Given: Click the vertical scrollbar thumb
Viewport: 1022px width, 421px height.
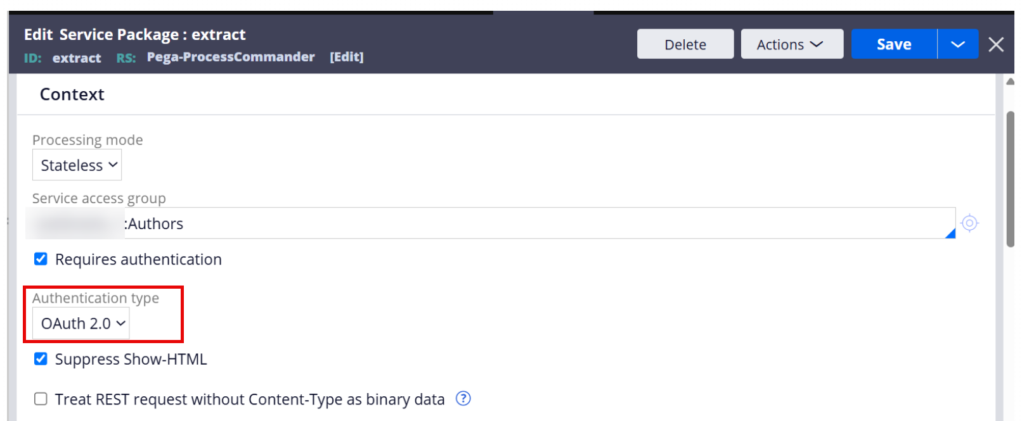Looking at the screenshot, I should 1010,179.
